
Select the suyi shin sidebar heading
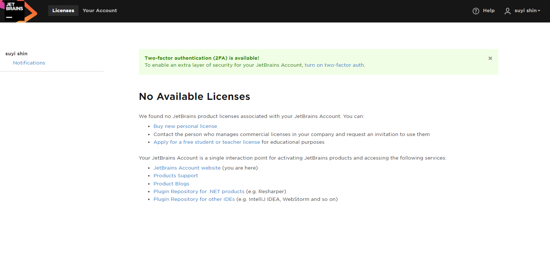point(17,54)
